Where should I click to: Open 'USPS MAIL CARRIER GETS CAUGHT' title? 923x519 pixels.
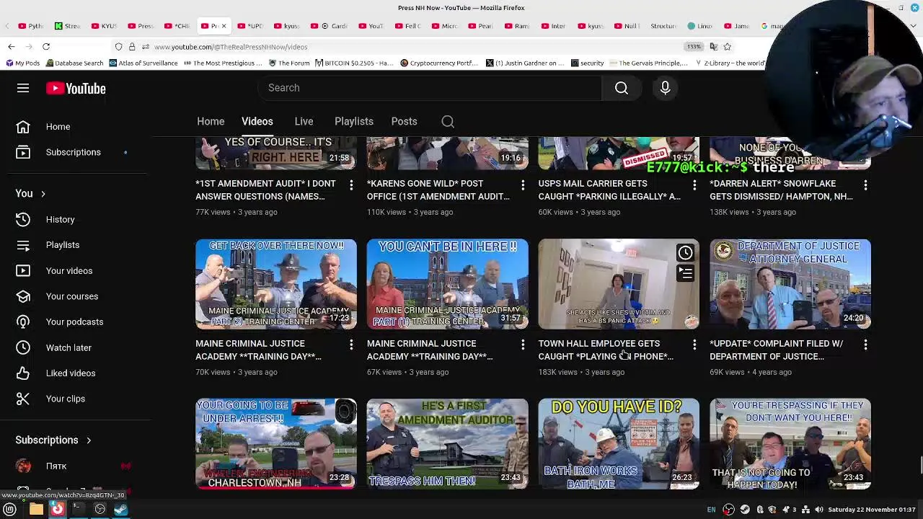pyautogui.click(x=609, y=190)
